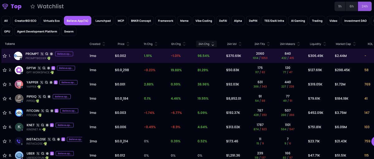Toggle the favorite star for FITCOIN
Screen dimensions: 374x159
pos(5,113)
